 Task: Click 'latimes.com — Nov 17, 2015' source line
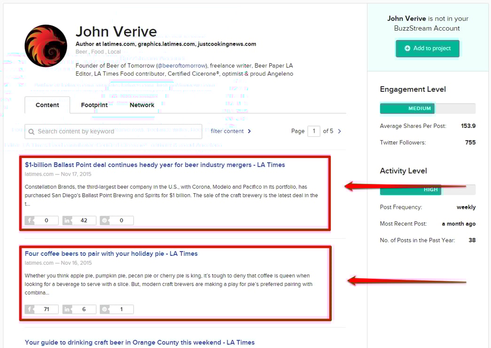coord(58,174)
